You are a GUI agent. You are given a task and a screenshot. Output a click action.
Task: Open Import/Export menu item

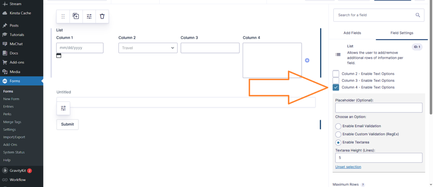pyautogui.click(x=14, y=137)
